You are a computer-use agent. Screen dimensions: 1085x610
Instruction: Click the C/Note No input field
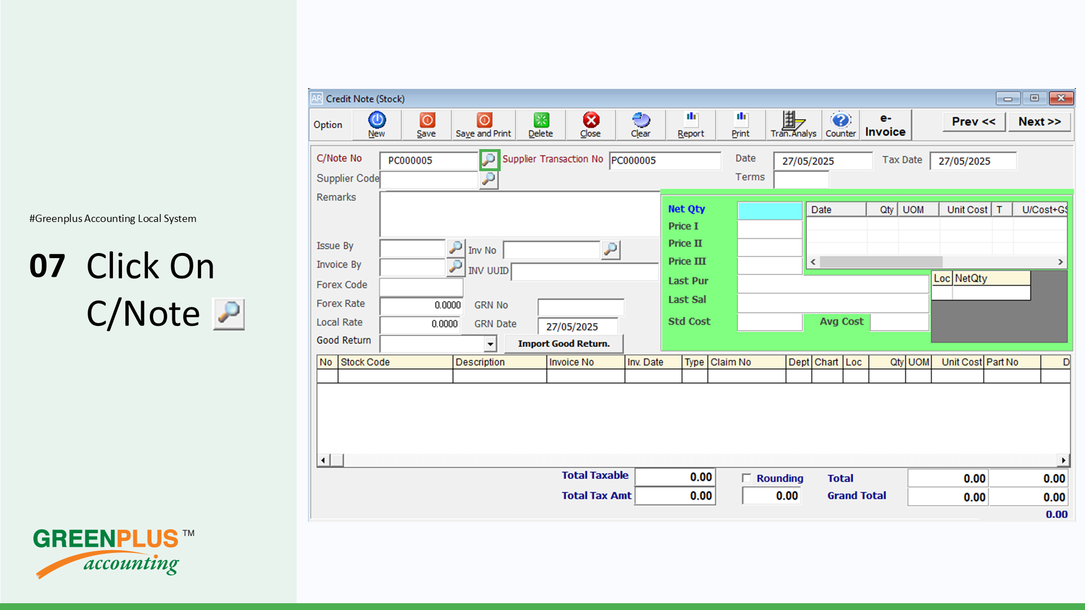(x=429, y=160)
